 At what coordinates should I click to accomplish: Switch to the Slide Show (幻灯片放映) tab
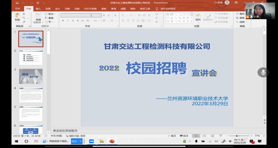tap(90, 9)
